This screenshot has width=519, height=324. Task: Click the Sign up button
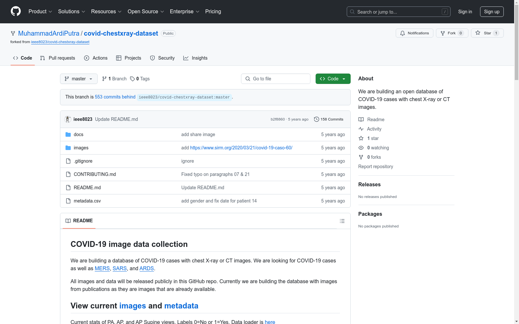coord(492,12)
